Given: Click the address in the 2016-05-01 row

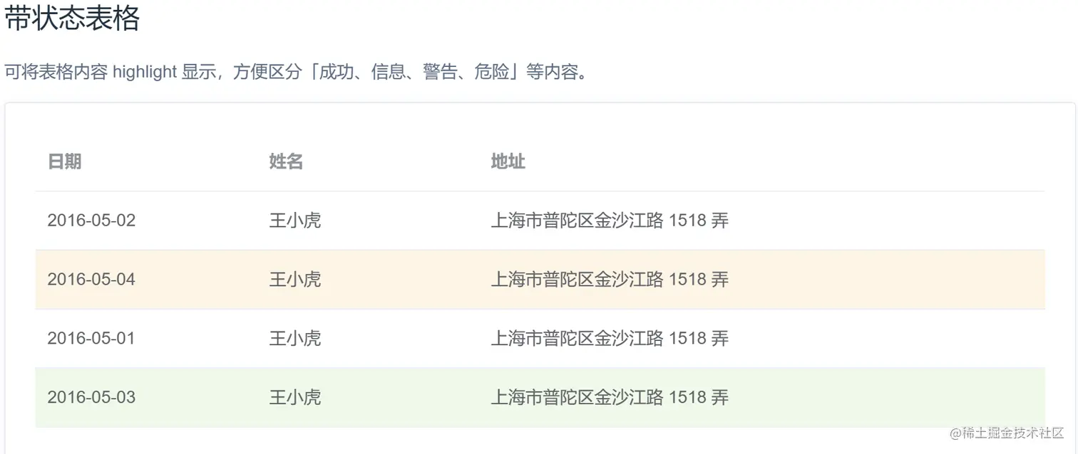Looking at the screenshot, I should click(610, 339).
